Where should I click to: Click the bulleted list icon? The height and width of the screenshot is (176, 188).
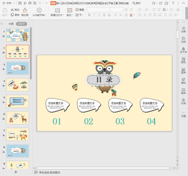[140, 10]
